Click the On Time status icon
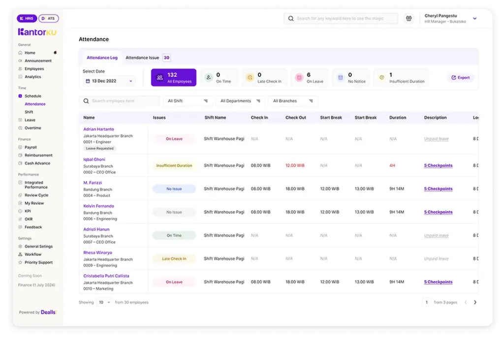The image size is (504, 339). pos(209,77)
